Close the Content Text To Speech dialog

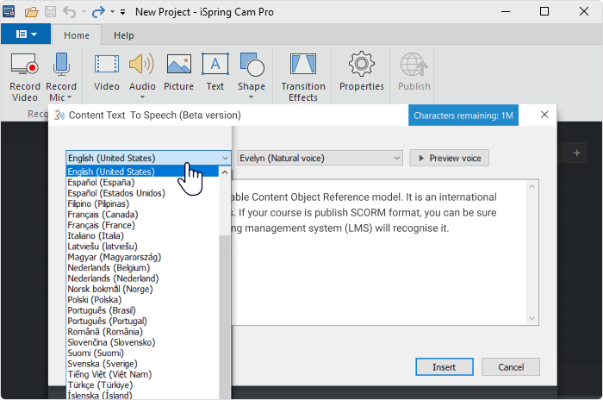coord(544,115)
